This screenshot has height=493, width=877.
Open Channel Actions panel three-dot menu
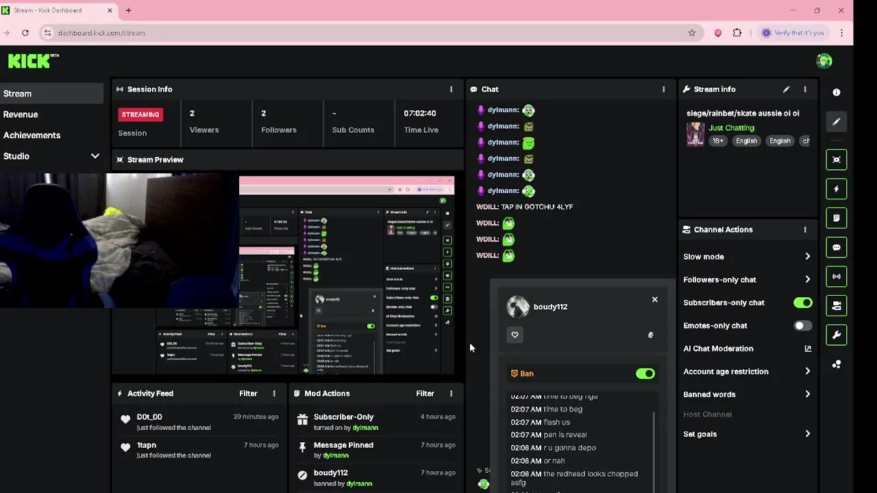(x=805, y=229)
